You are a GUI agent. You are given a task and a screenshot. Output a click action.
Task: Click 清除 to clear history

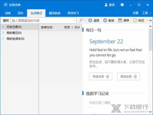point(107,103)
